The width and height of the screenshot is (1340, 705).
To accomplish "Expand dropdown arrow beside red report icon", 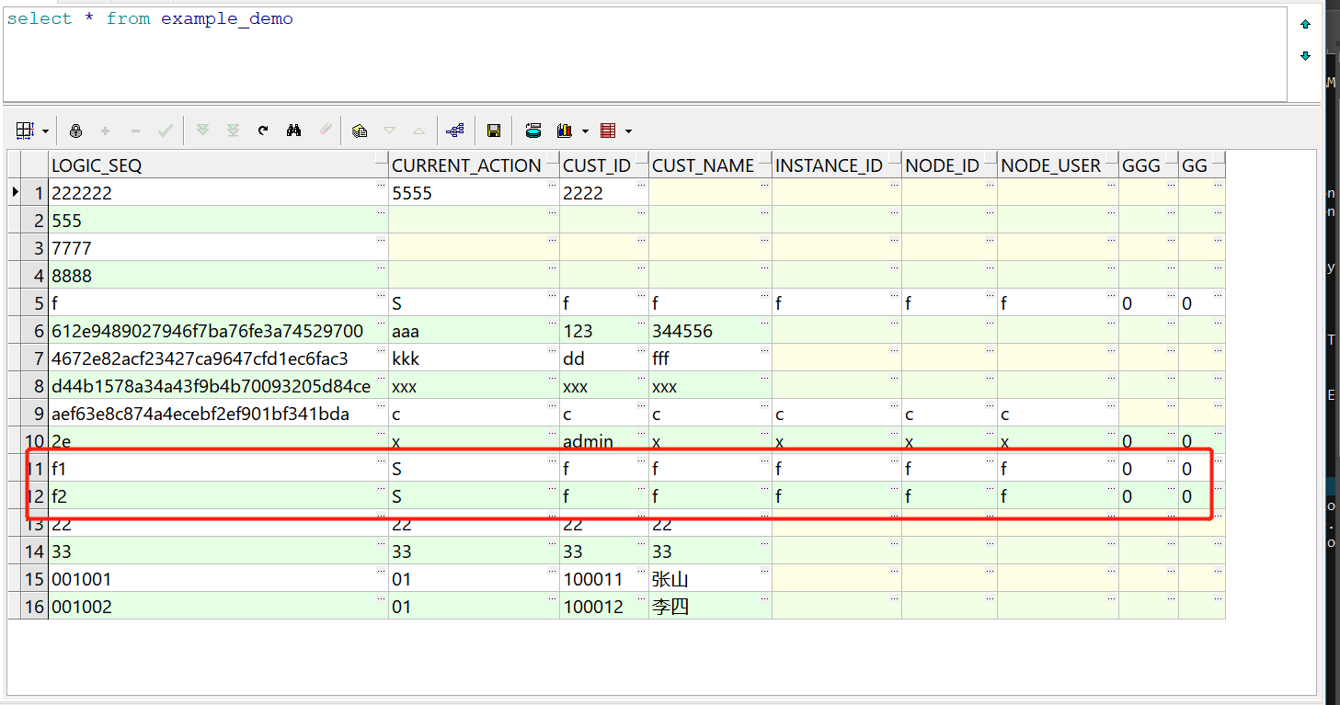I will pyautogui.click(x=628, y=131).
